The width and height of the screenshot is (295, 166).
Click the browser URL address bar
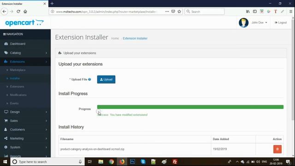[106, 12]
